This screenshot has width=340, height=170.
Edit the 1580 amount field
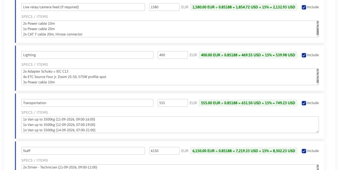click(x=164, y=7)
